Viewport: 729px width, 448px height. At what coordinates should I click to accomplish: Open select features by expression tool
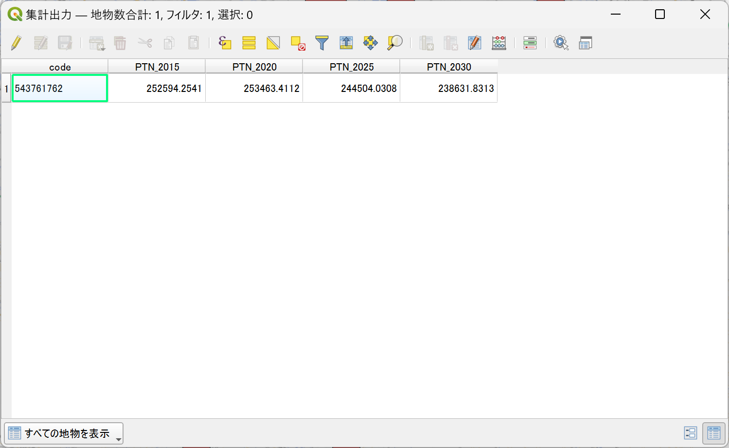pyautogui.click(x=225, y=43)
